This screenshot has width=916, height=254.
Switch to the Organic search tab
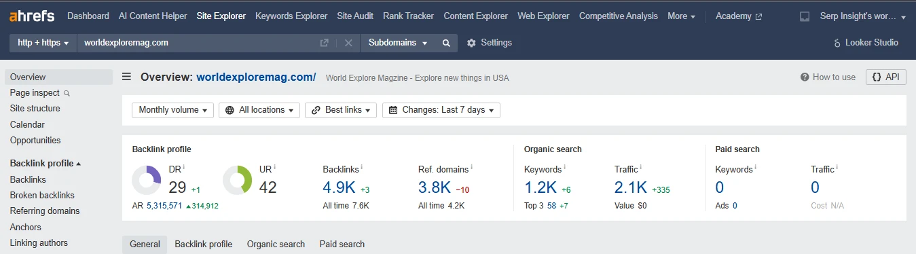pyautogui.click(x=276, y=244)
